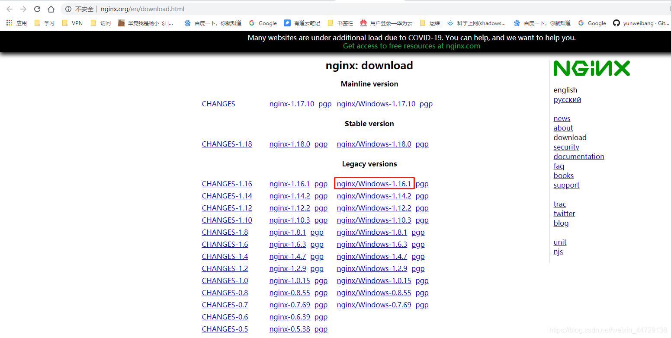Screen dimensions: 671x338
Task: Open the 科学上网 shadowsocks bookmark
Action: point(476,23)
